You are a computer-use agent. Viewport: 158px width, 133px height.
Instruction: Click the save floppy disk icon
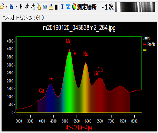[x=11, y=7]
